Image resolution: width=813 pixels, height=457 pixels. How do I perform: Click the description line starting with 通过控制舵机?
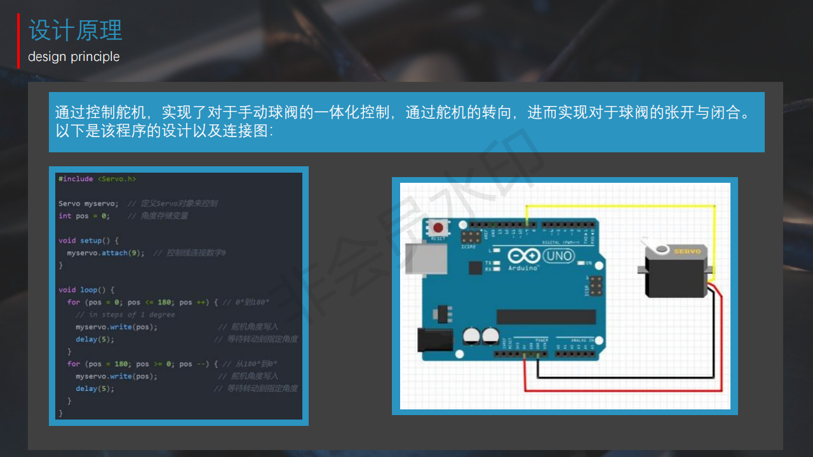click(403, 113)
